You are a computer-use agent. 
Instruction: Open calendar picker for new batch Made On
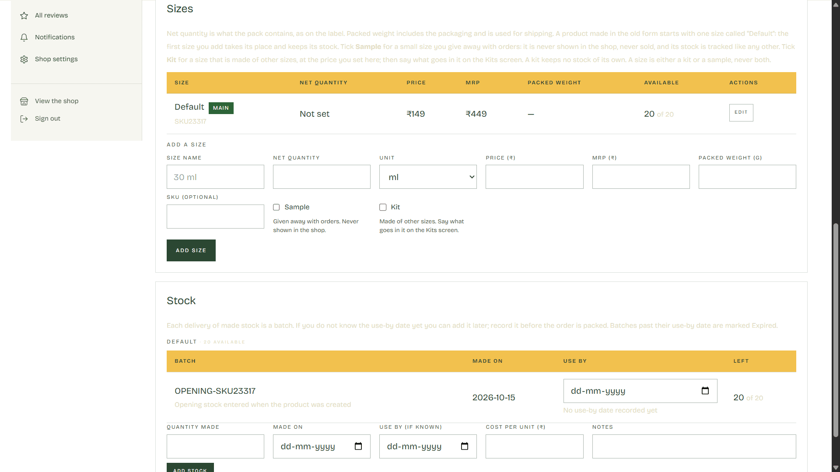pos(358,446)
